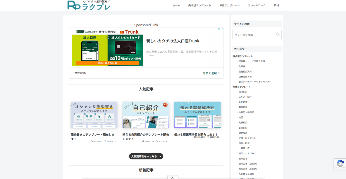The image size is (346, 179).
Task: Open the 自己紹介 template thumbnail
Action: [146, 115]
